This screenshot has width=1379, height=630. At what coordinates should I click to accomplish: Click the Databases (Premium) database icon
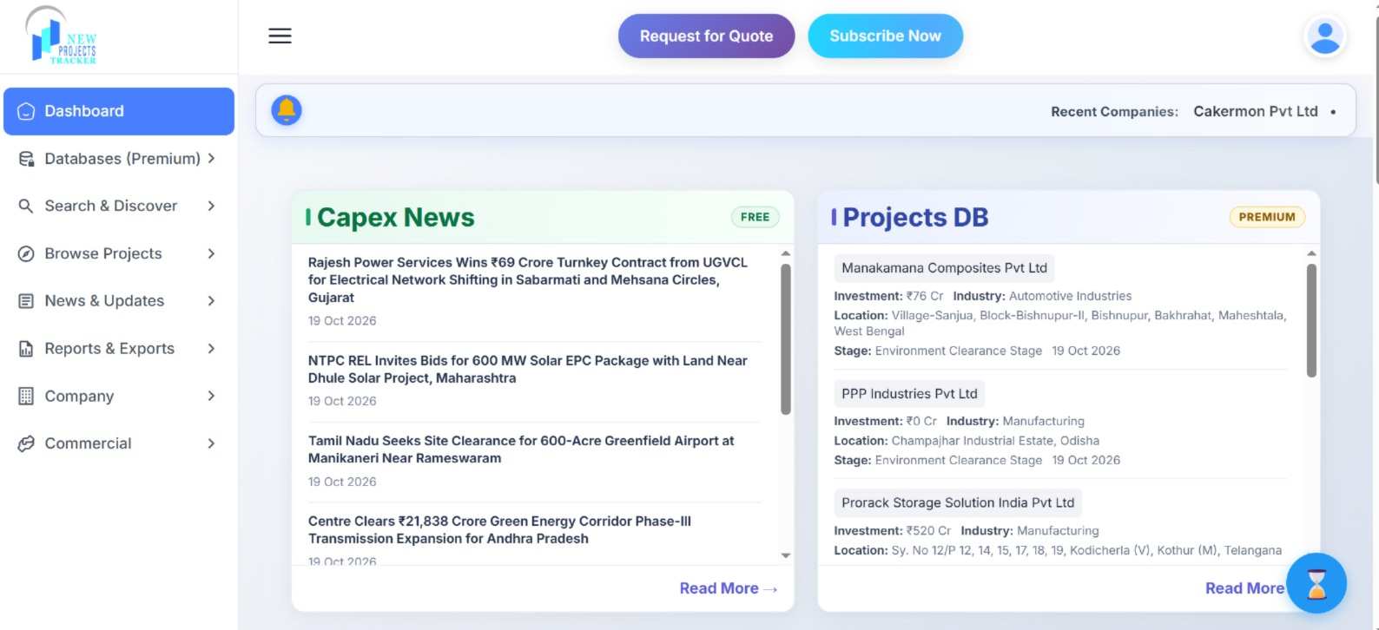coord(26,159)
